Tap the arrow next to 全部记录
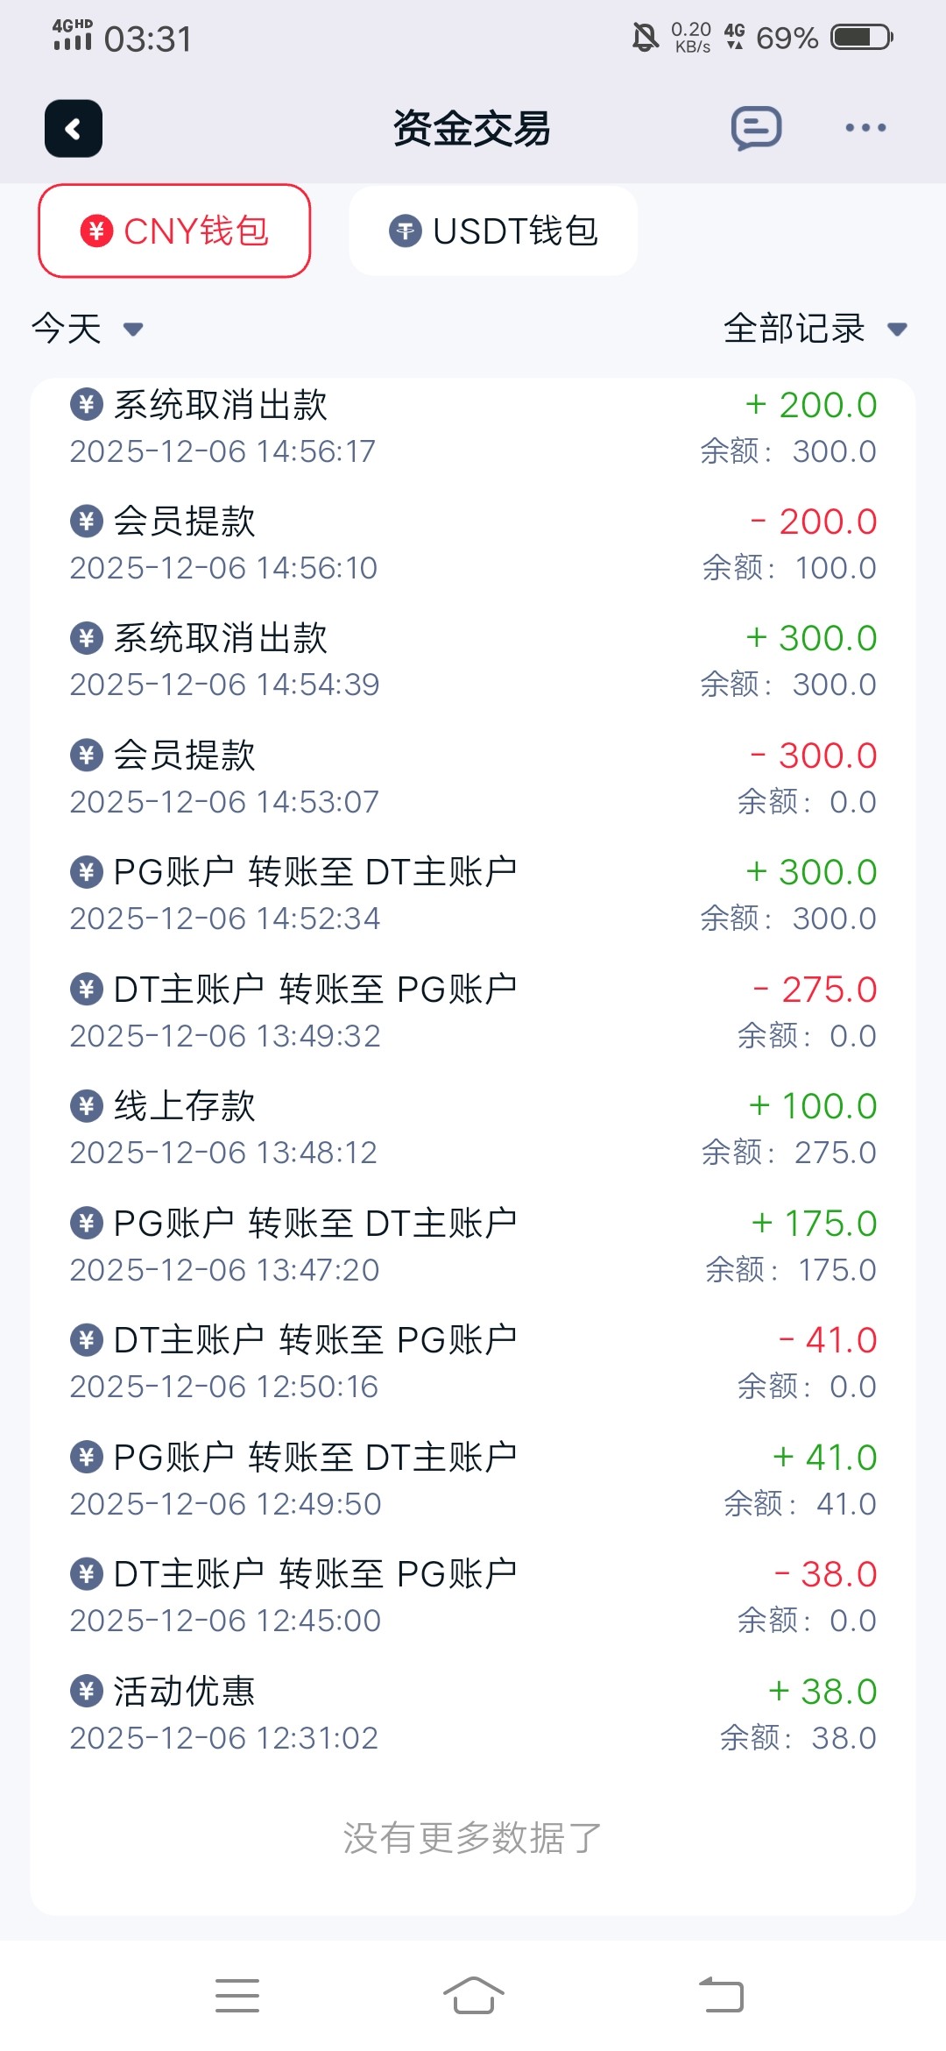Viewport: 946px width, 2051px height. point(897,330)
